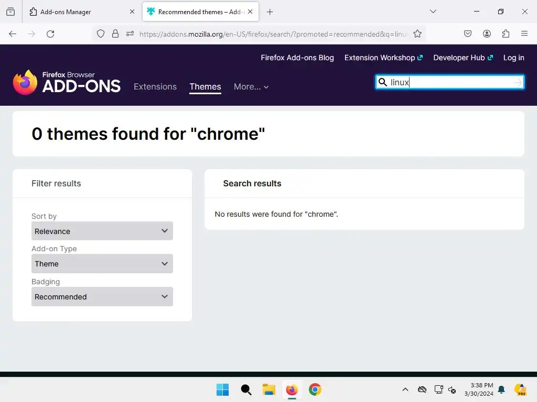Save page to Pocket

point(468,33)
